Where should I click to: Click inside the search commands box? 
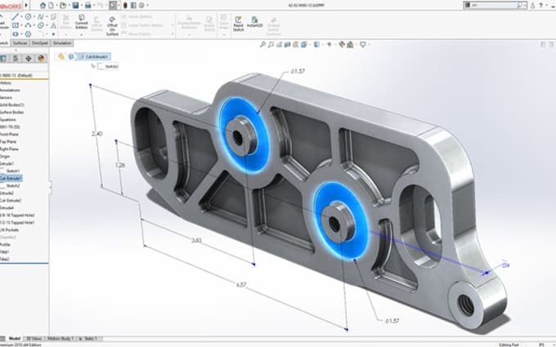492,5
